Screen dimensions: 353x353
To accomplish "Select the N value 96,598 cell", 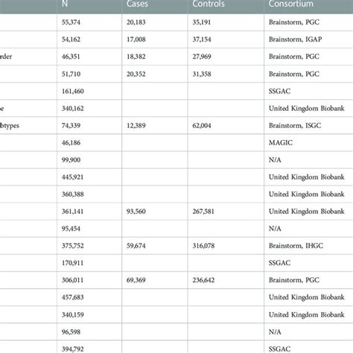I will click(x=89, y=331).
